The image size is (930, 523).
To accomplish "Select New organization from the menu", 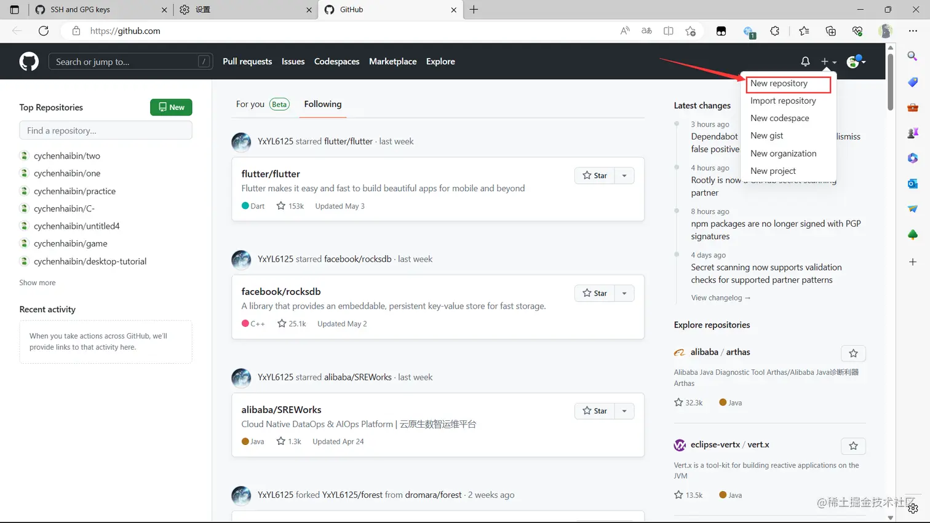I will [784, 154].
